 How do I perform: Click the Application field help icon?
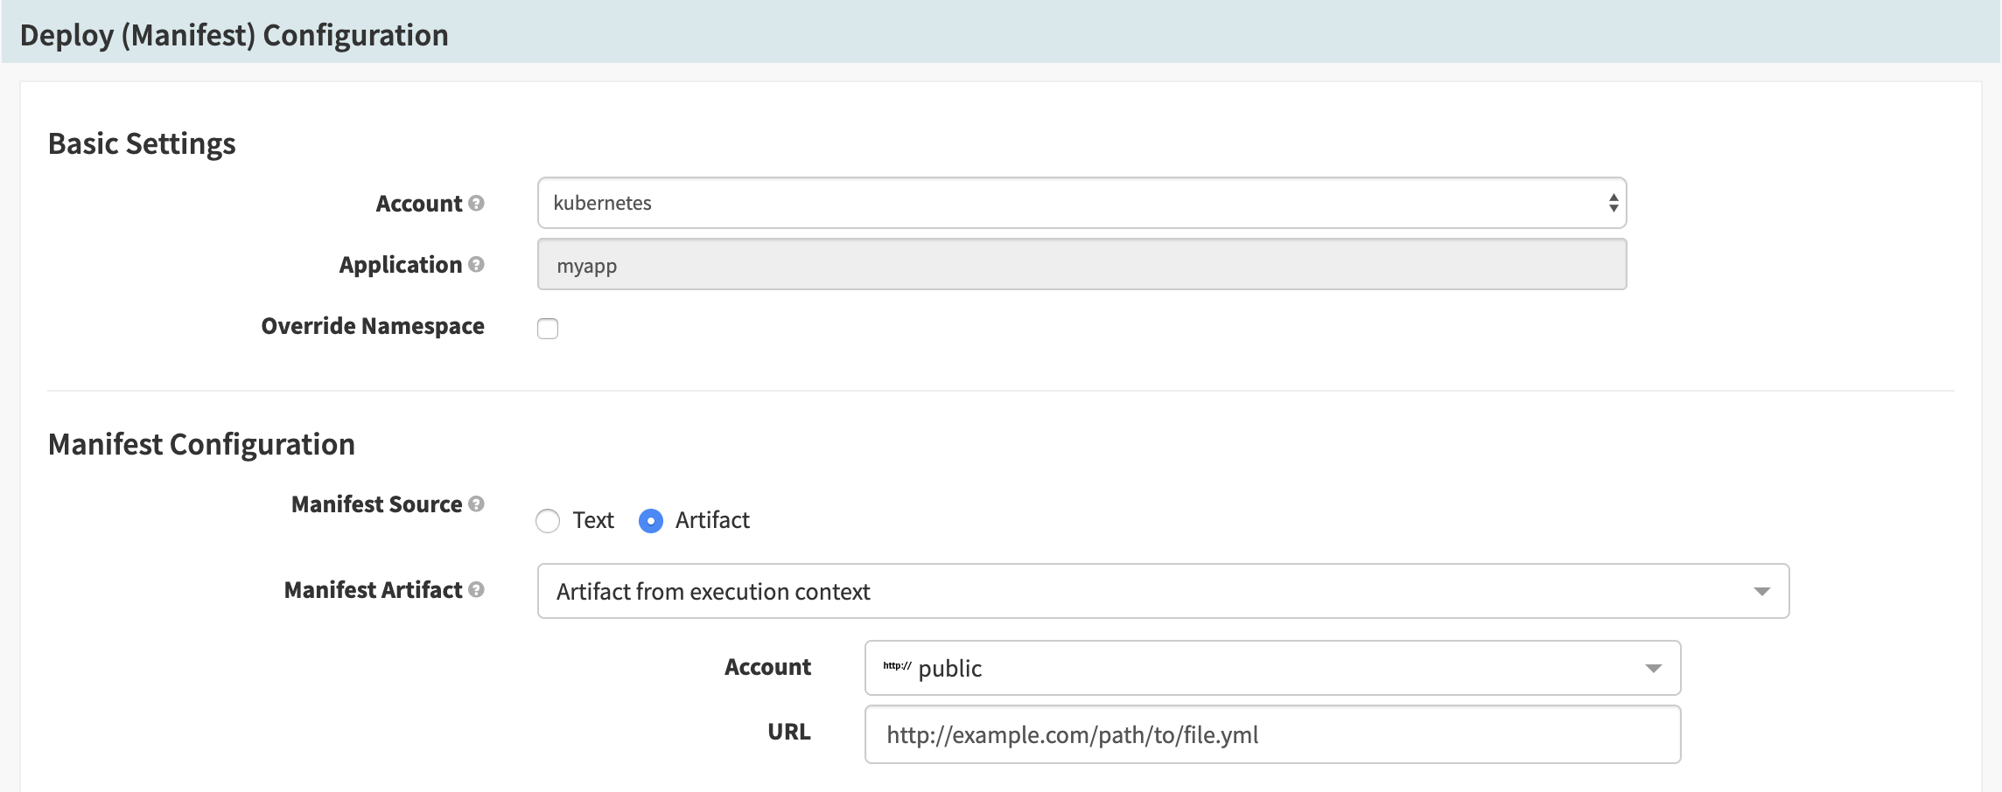tap(474, 264)
